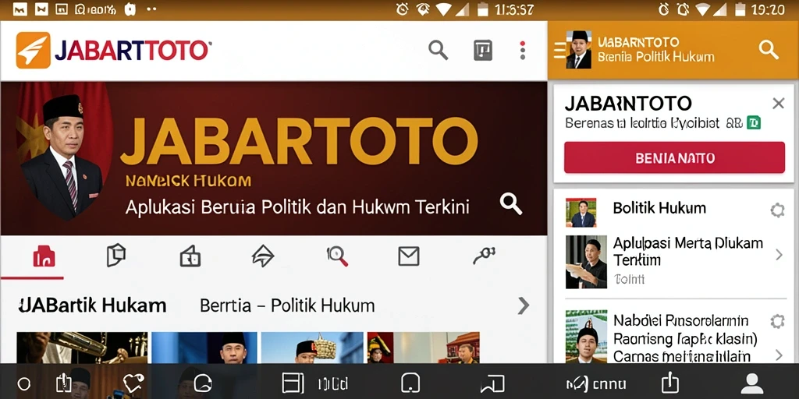Select the red home tab icon

[44, 256]
